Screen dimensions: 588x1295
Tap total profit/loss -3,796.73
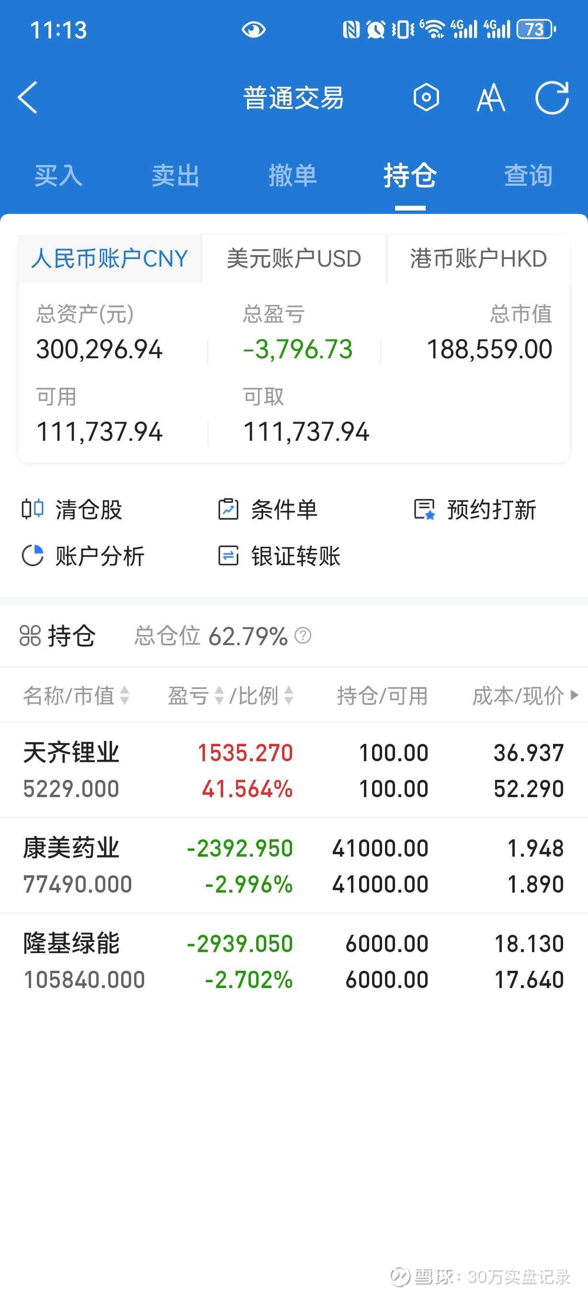tap(298, 349)
